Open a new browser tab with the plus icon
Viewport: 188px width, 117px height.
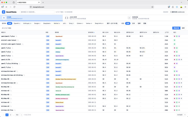pyautogui.click(x=43, y=2)
